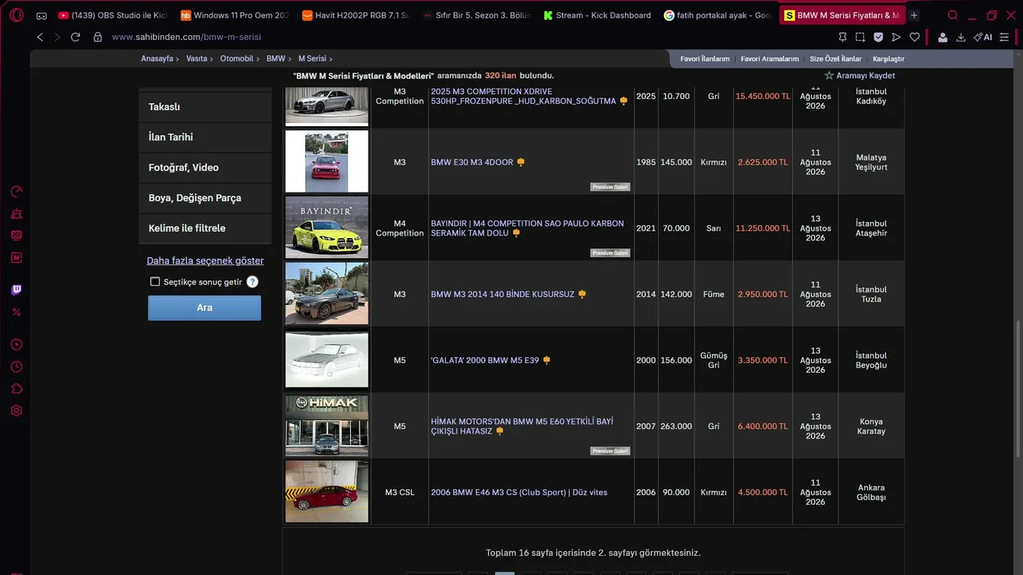
Task: Open GX Control speedometer icon in sidebar
Action: coord(16,192)
